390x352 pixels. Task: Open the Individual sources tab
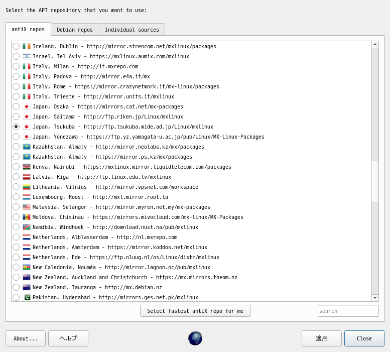click(132, 30)
